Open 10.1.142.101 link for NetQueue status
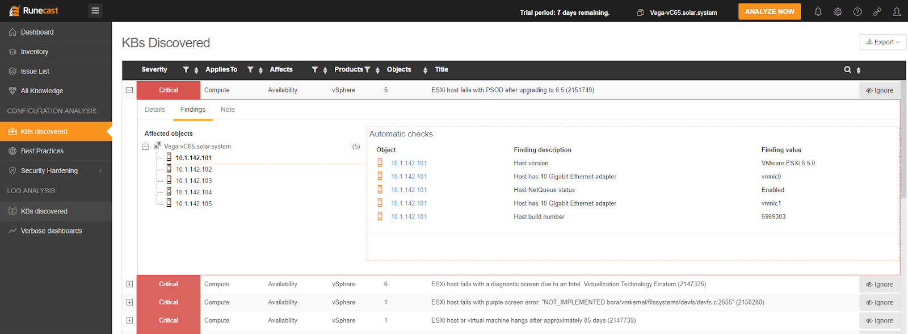 [x=409, y=190]
